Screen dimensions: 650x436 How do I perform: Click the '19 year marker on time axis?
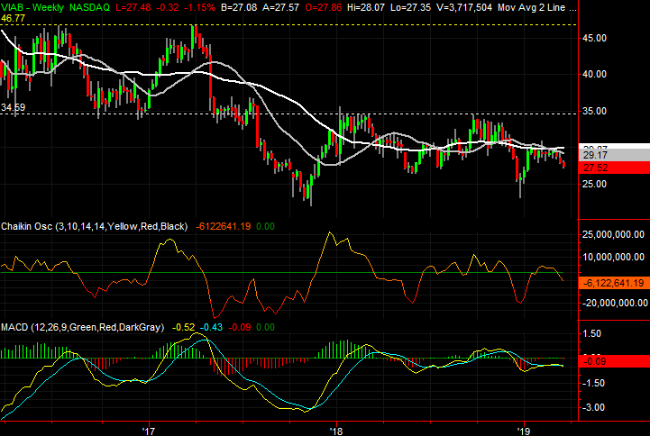525,430
